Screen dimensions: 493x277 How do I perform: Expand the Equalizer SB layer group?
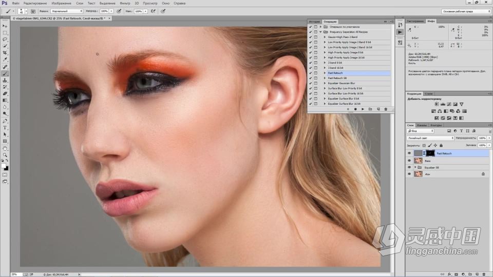[415, 167]
